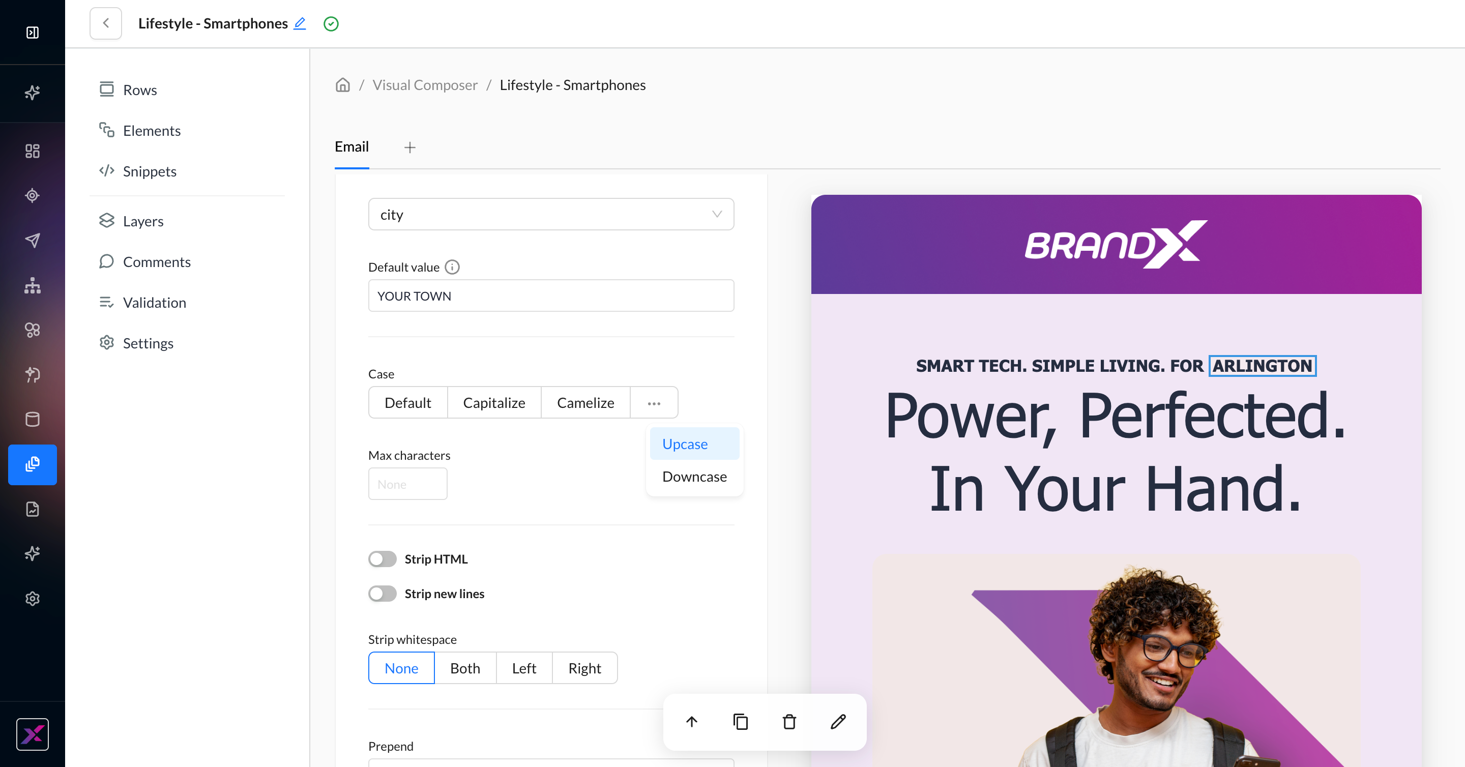
Task: Set Strip whitespace to Both
Action: coord(465,668)
